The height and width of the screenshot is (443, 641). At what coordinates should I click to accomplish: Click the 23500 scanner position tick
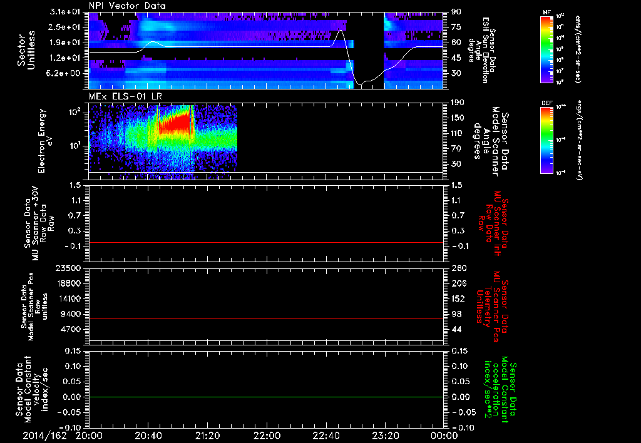pyautogui.click(x=68, y=268)
